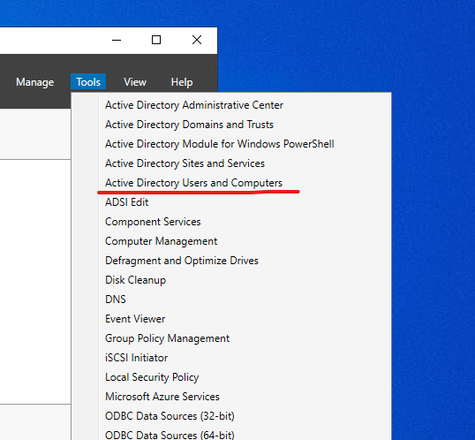
Task: Launch ADSI Edit
Action: pyautogui.click(x=126, y=202)
